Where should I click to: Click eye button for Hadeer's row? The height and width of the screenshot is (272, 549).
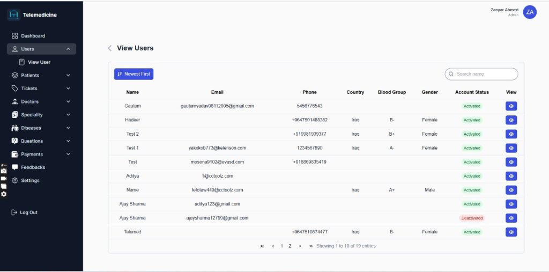pos(511,120)
